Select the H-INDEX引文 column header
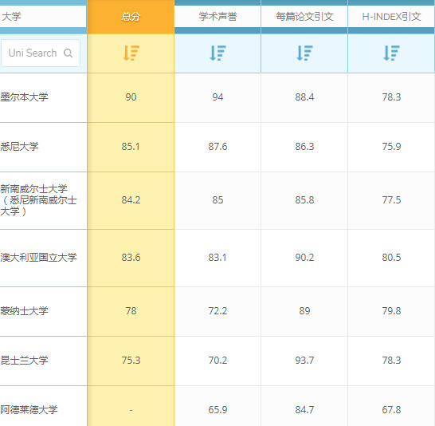 (391, 17)
